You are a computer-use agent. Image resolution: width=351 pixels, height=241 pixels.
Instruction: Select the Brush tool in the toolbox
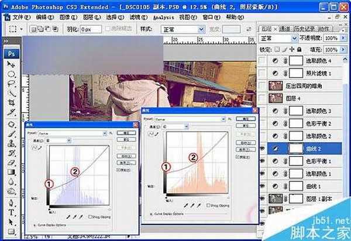click(x=11, y=133)
